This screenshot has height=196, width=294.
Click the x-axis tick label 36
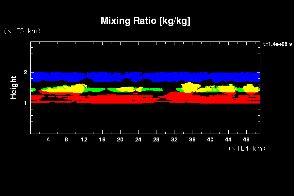coord(192,139)
